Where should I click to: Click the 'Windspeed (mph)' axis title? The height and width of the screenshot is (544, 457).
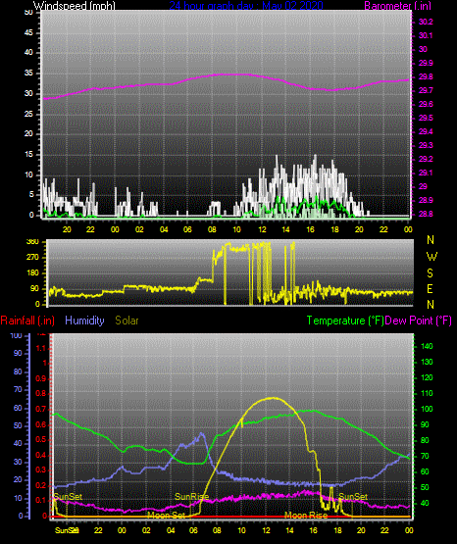[75, 5]
